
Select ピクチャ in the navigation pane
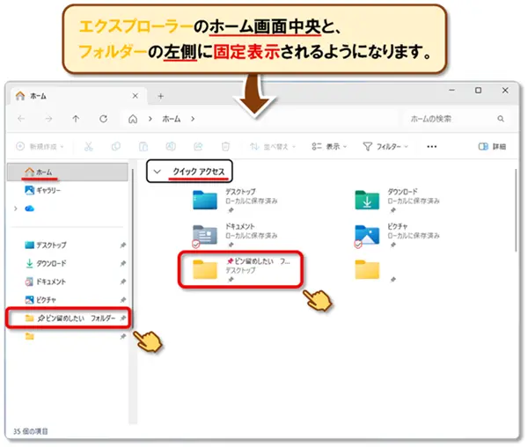68,299
